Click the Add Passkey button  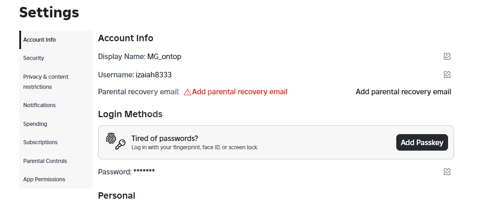coord(422,142)
